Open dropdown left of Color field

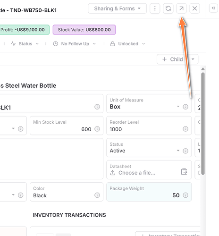[13, 195]
